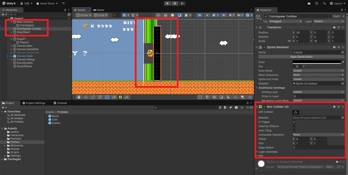The image size is (348, 175).
Task: Click the Step frame button
Action: point(182,3)
